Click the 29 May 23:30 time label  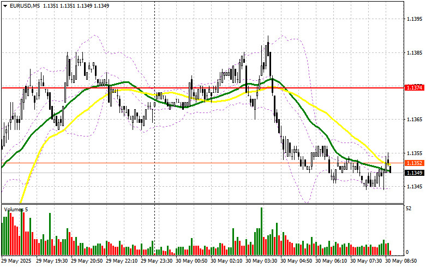[x=157, y=261]
